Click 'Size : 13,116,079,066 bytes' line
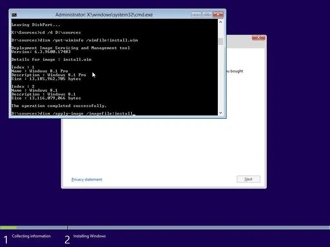 46,98
